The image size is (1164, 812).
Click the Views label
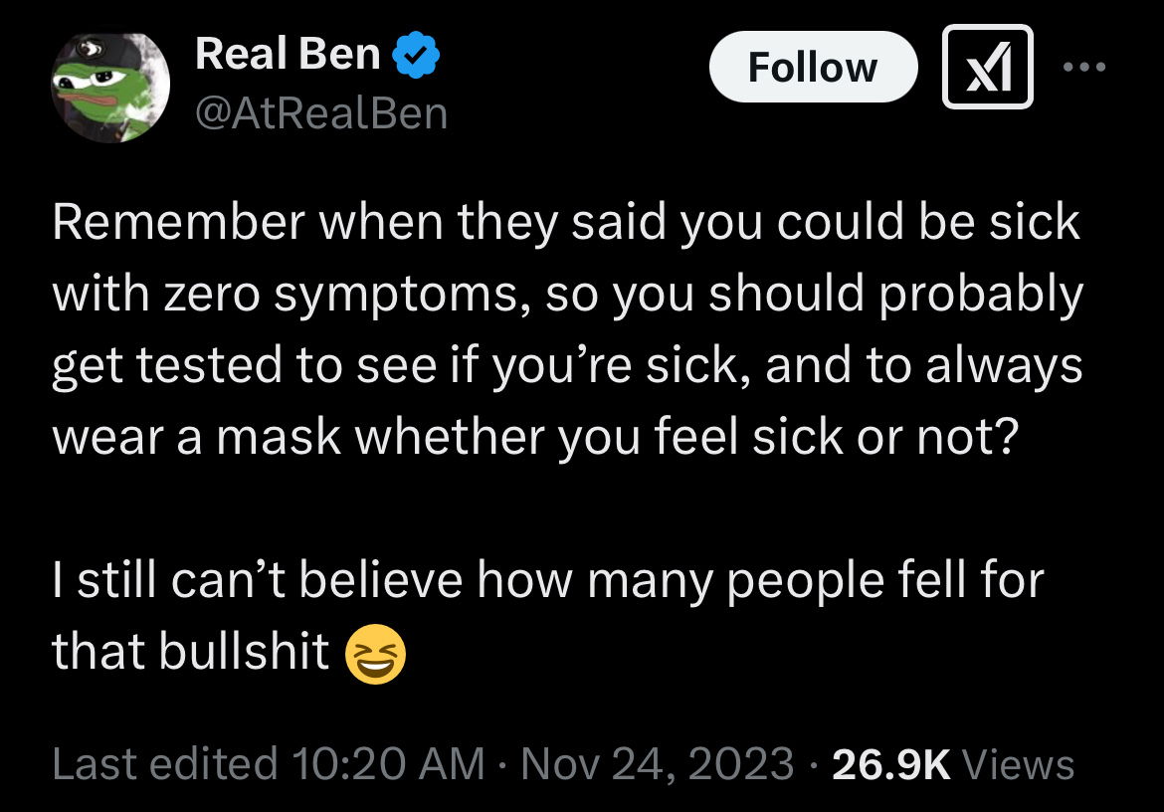click(1020, 764)
